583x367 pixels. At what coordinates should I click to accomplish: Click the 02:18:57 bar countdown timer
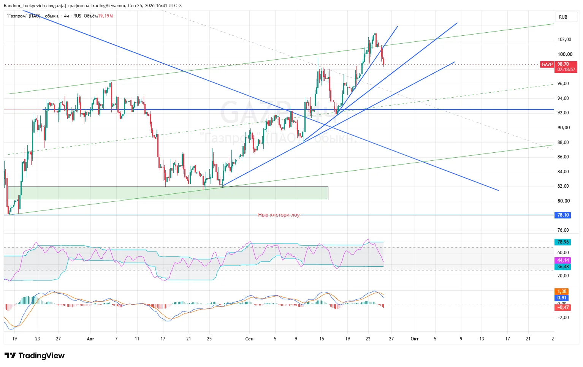[x=566, y=70]
